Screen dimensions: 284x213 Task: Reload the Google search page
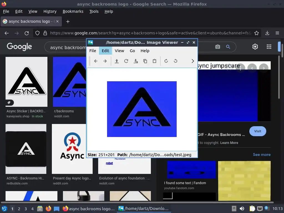pyautogui.click(x=27, y=33)
